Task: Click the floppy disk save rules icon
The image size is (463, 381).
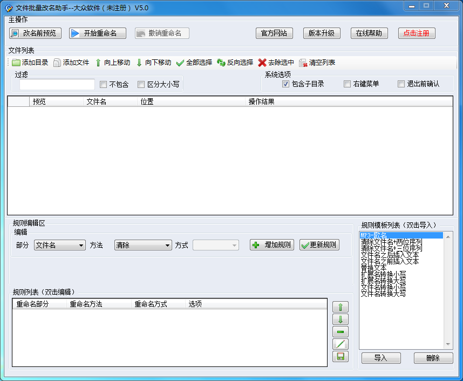Action: tap(341, 357)
